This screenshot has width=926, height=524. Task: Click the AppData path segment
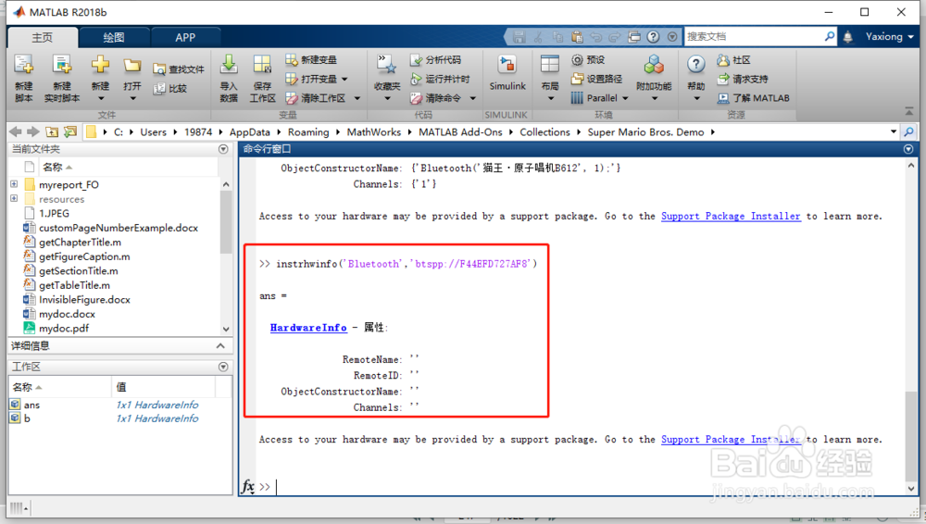click(250, 132)
